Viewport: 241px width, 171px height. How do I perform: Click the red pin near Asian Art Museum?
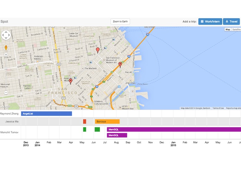(70, 81)
